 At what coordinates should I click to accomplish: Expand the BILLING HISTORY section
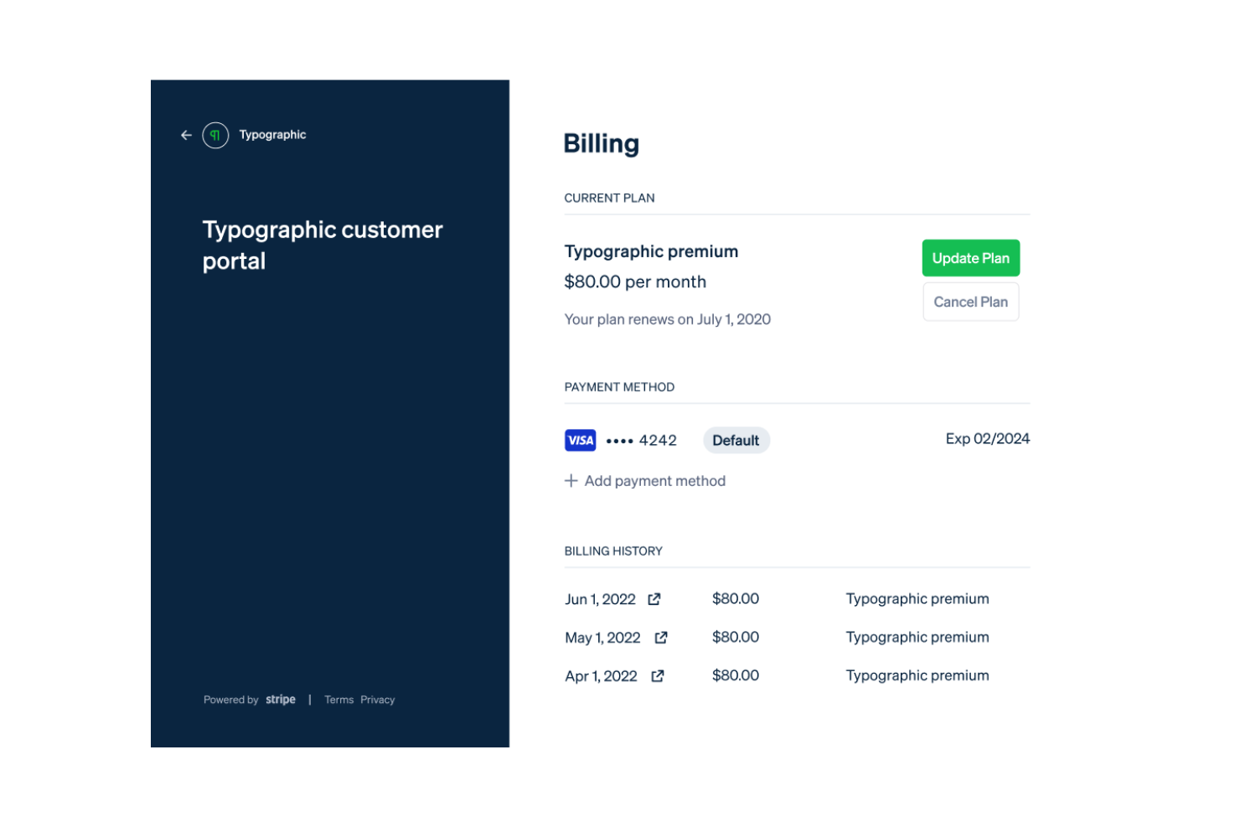click(x=613, y=550)
